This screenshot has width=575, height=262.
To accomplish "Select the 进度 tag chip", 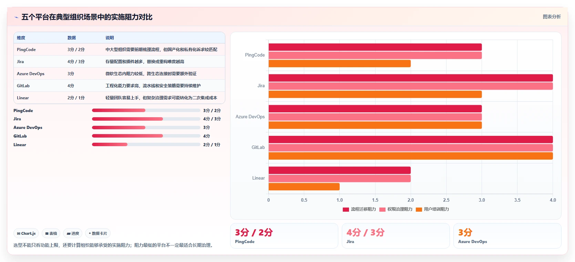I will [x=73, y=233].
